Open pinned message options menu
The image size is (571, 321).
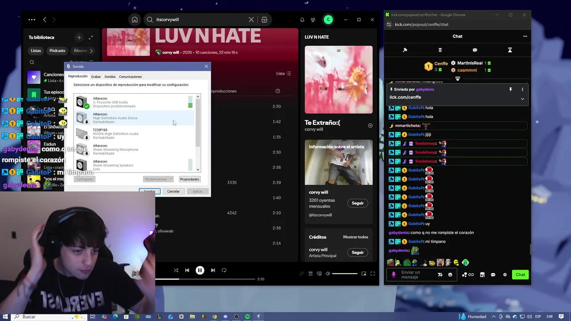522,90
